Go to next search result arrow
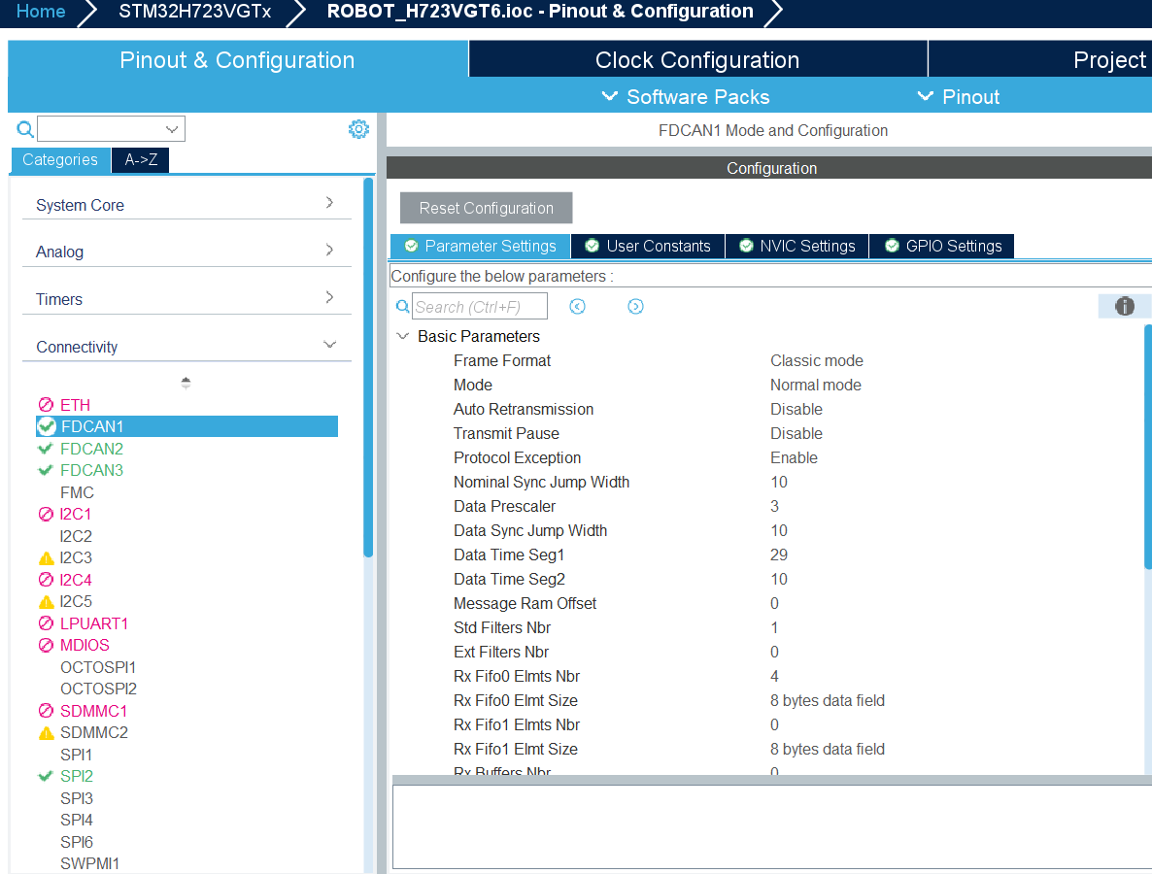Viewport: 1152px width, 874px height. pos(635,306)
